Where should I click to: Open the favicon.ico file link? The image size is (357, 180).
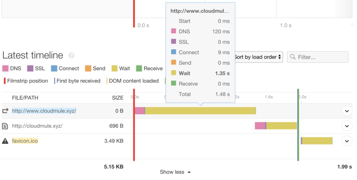click(25, 141)
